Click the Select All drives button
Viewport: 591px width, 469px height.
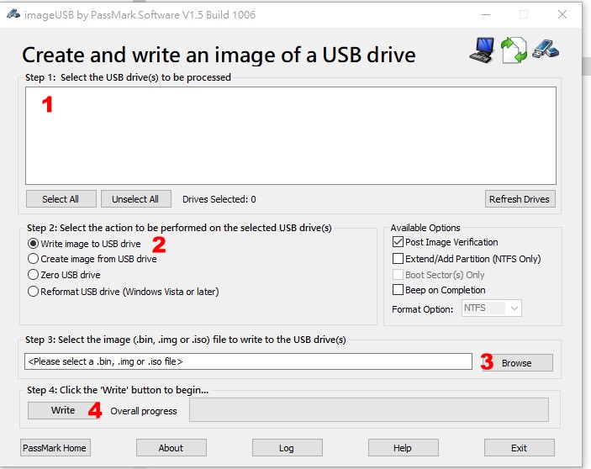(x=61, y=199)
